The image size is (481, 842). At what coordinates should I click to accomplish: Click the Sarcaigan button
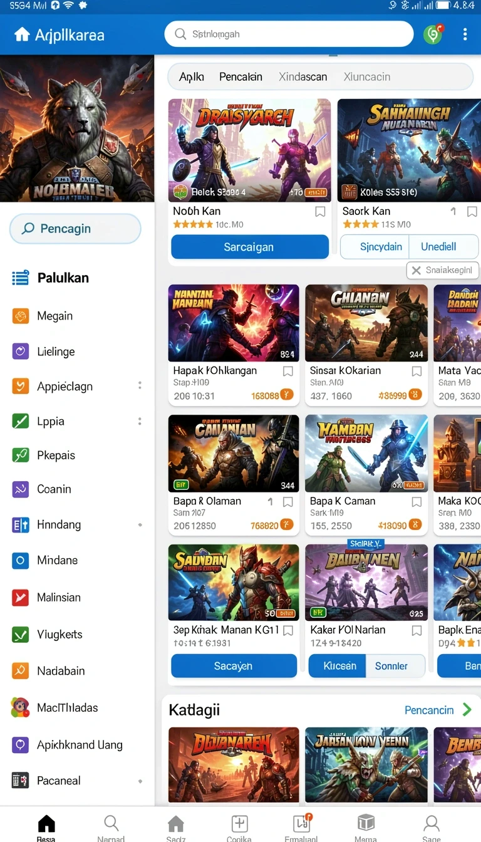(250, 247)
